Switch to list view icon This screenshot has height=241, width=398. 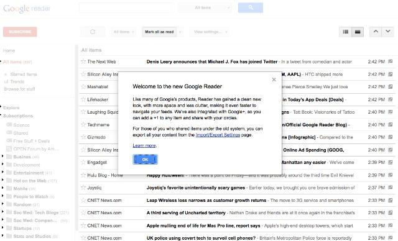[345, 32]
